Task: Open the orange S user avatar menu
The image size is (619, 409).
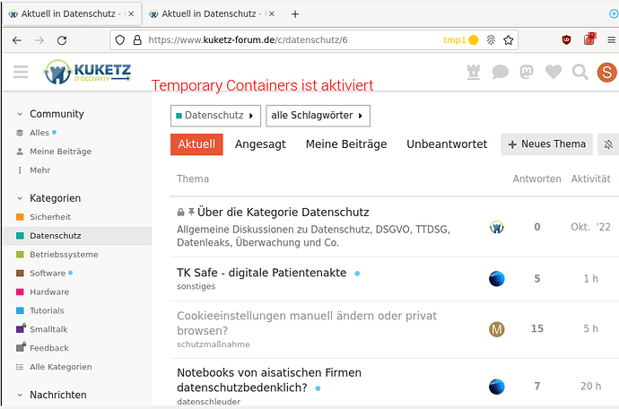Action: click(x=606, y=73)
